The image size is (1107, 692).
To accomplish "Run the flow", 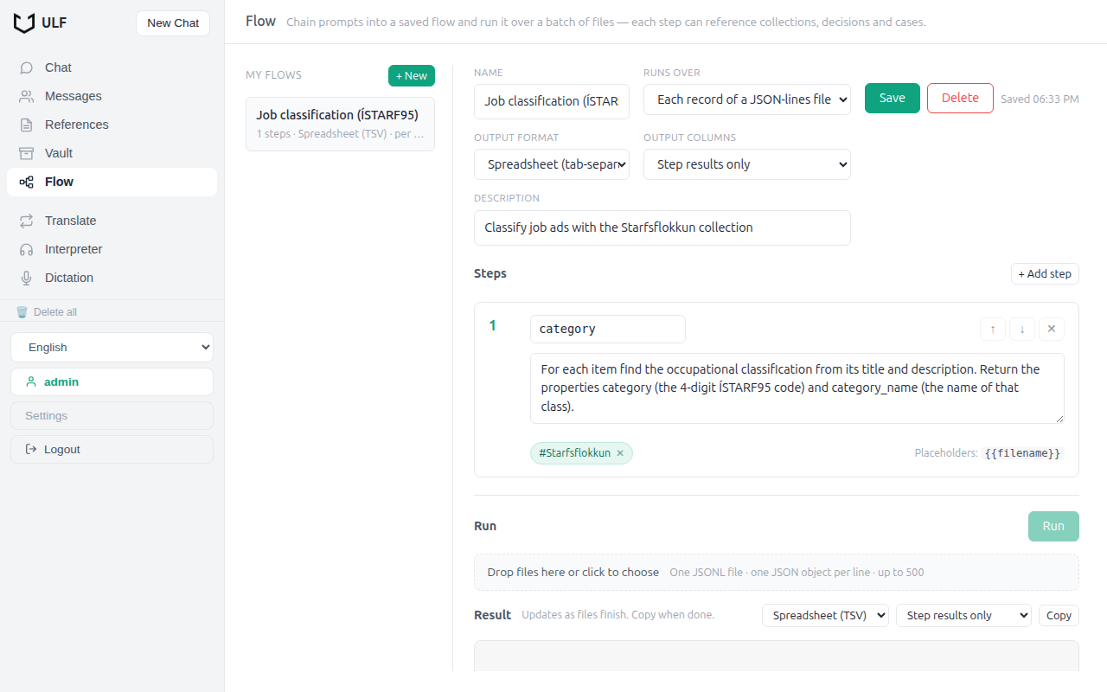I will 1053,526.
